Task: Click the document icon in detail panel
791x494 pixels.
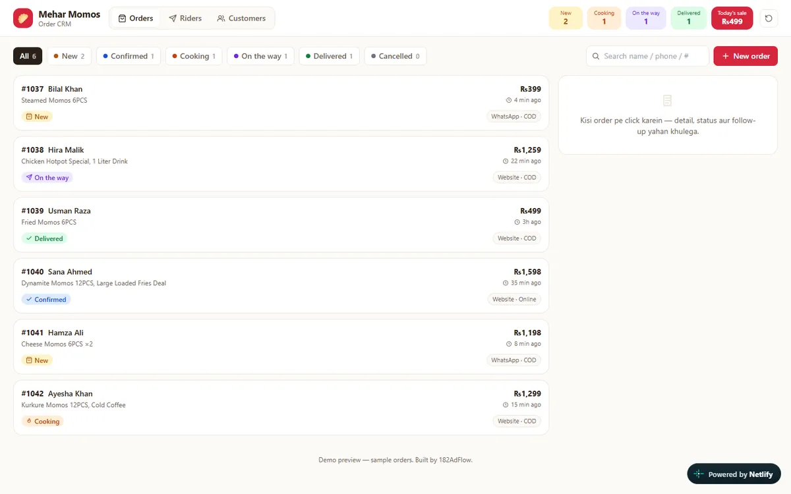Action: (x=668, y=101)
